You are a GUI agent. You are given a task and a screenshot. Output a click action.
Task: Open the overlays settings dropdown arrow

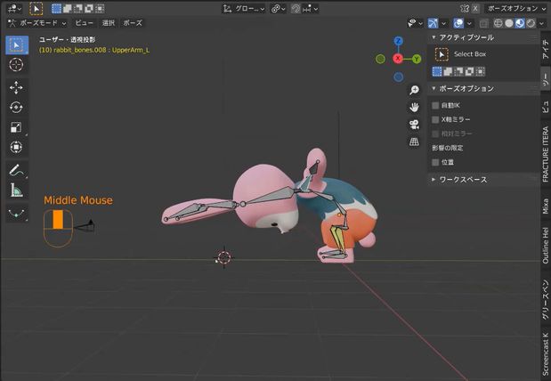click(x=469, y=23)
